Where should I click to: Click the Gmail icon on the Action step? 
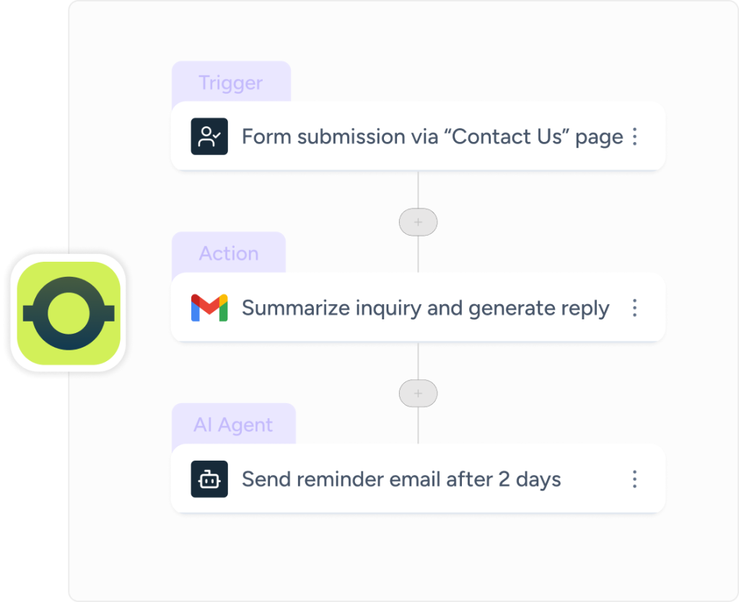tap(209, 308)
